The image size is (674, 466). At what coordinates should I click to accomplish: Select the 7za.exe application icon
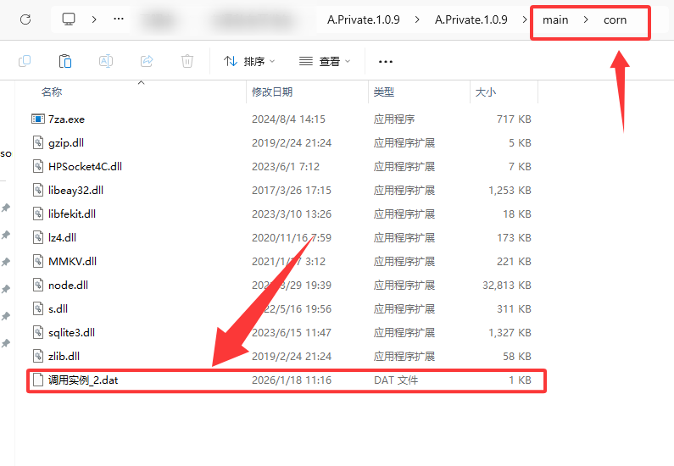38,119
